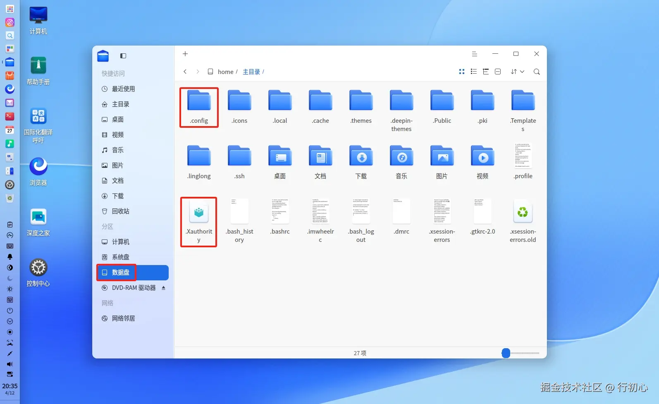Toggle the sidebar panel visibility
The image size is (659, 404).
tap(123, 56)
